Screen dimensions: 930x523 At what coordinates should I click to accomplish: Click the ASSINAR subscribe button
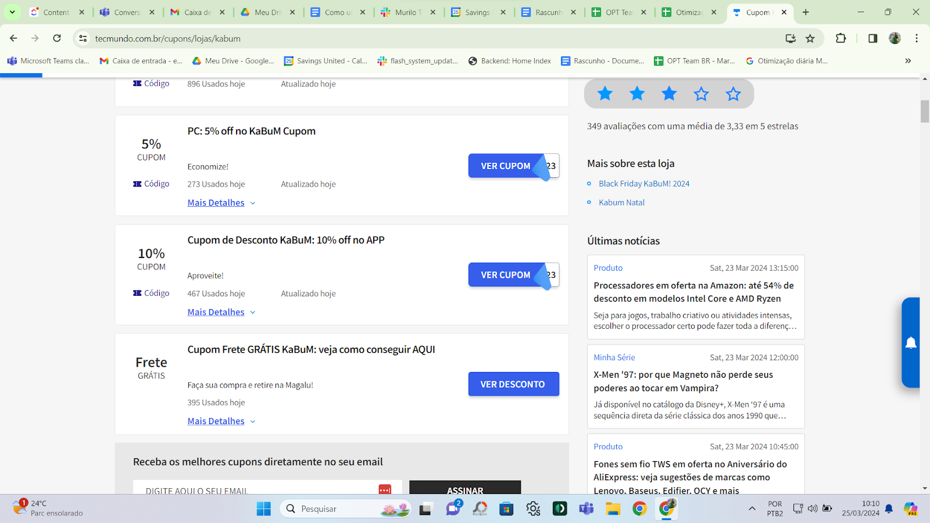pos(465,488)
